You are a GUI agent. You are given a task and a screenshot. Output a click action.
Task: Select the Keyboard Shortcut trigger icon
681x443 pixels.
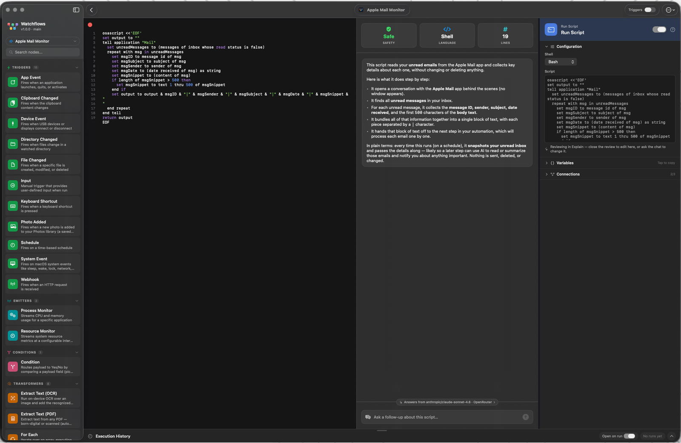click(13, 206)
